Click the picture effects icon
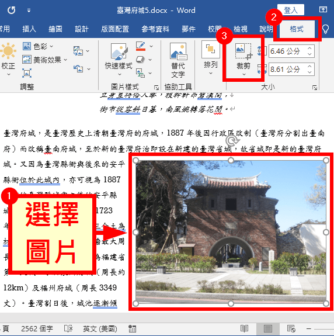This screenshot has height=336, width=334. point(141,60)
